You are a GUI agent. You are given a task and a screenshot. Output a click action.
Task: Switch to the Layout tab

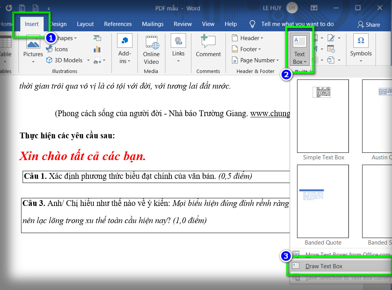tap(85, 24)
